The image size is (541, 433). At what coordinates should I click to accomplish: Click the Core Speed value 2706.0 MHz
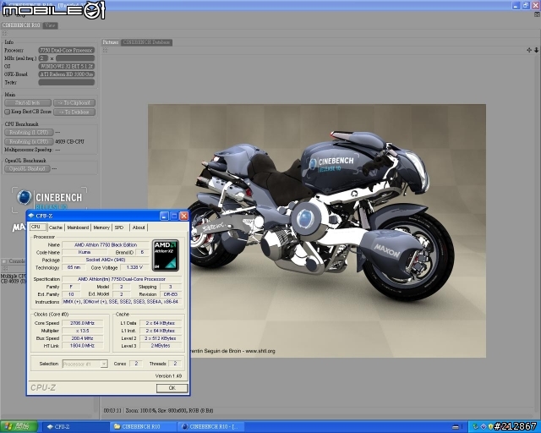tap(83, 323)
